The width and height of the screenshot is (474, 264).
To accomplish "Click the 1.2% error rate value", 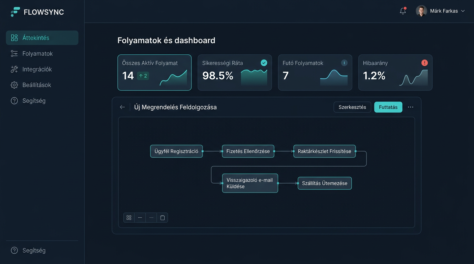I will click(374, 76).
